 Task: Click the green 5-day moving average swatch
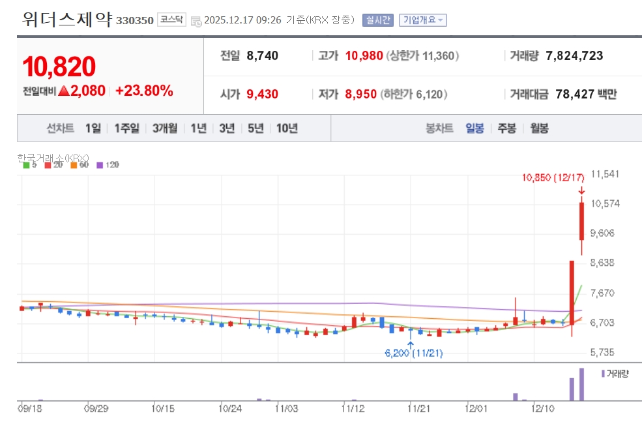(25, 166)
